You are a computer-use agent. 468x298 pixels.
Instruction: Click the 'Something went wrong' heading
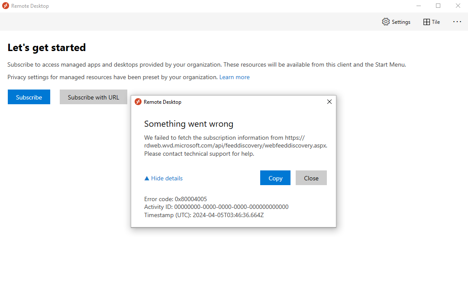(x=189, y=124)
